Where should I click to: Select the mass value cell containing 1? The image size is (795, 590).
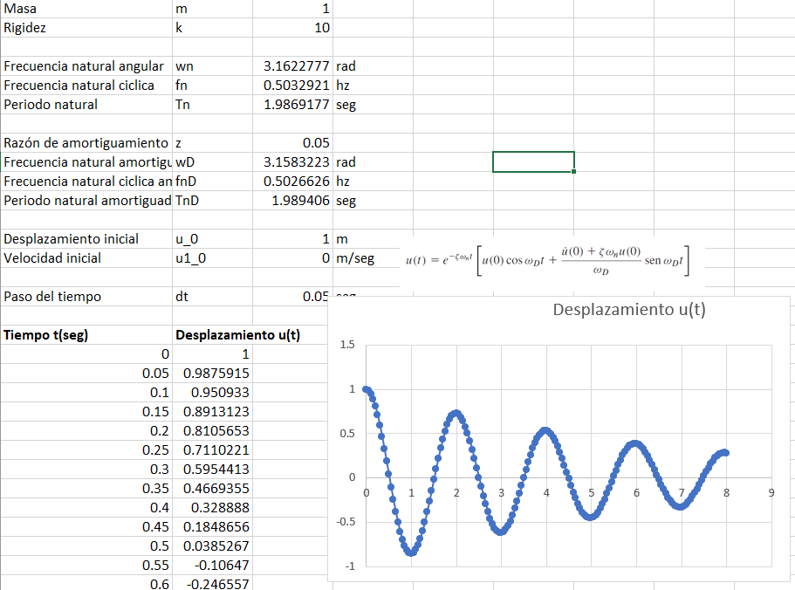pyautogui.click(x=292, y=9)
